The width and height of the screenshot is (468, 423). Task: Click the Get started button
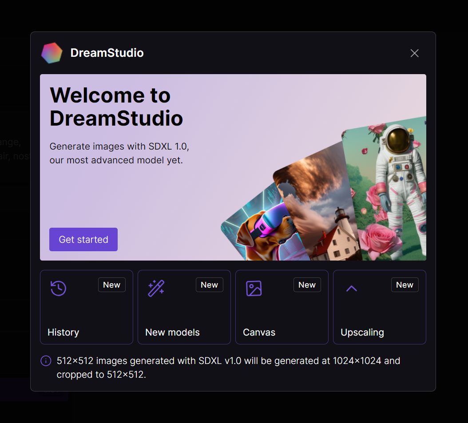(x=83, y=239)
